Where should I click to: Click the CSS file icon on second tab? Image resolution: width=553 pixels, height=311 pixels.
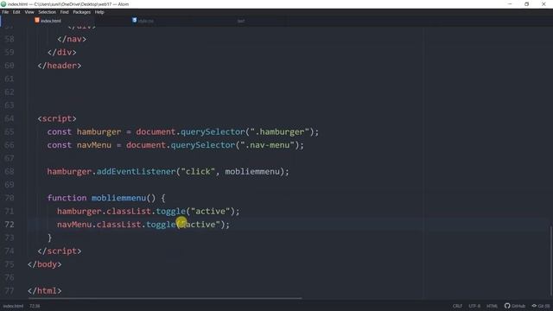pos(135,21)
